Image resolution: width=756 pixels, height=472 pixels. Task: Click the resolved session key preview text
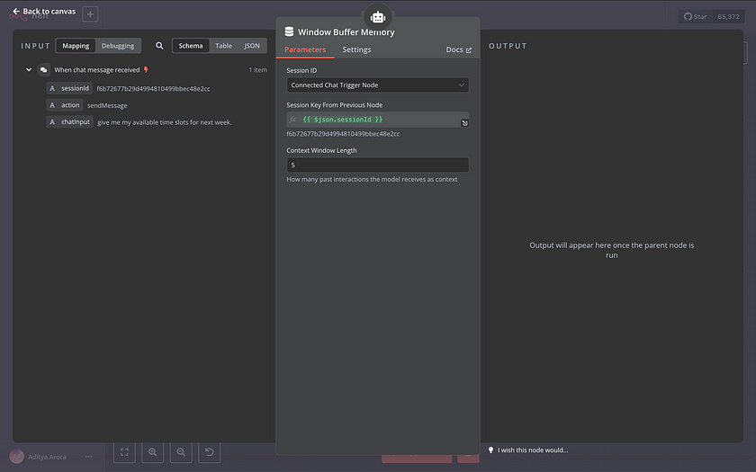tap(343, 134)
